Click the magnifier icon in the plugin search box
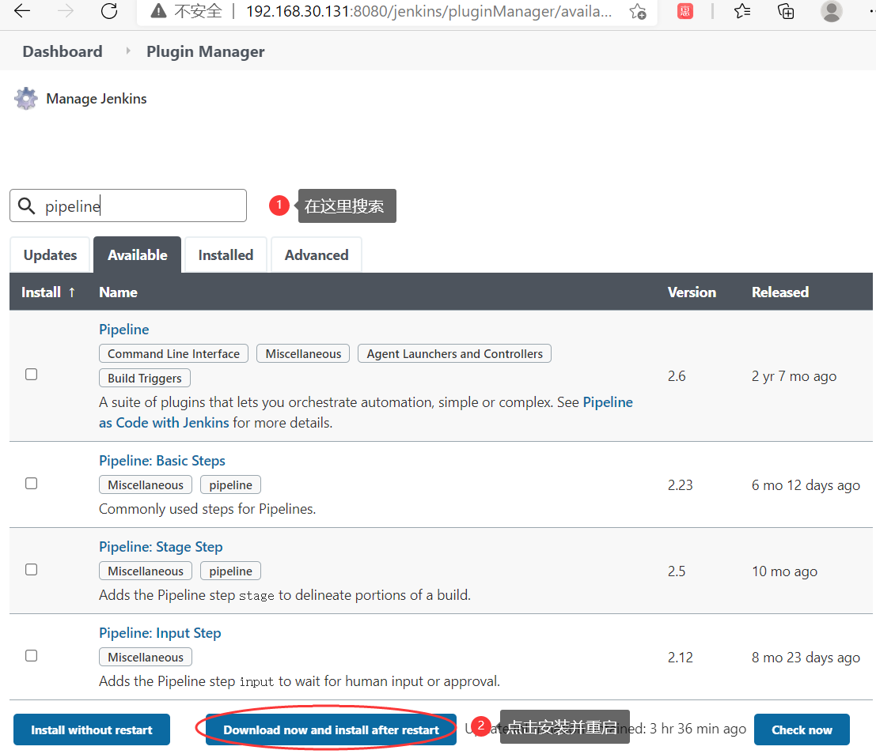This screenshot has height=754, width=876. (26, 206)
